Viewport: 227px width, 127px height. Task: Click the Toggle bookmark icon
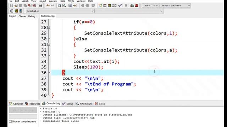click(x=16, y=11)
